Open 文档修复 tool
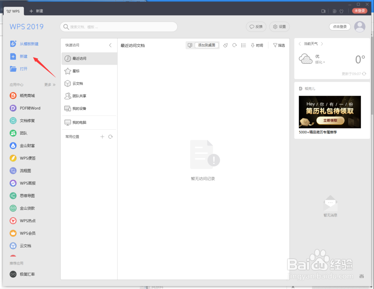374x289 pixels. [22, 121]
